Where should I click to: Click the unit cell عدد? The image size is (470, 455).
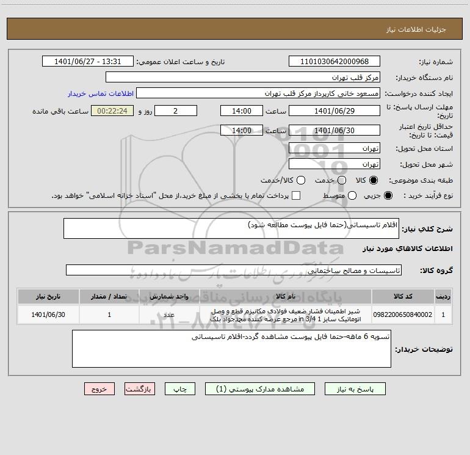pos(169,315)
